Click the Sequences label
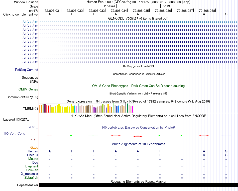The height and width of the screenshot is (191, 238). 30,78
